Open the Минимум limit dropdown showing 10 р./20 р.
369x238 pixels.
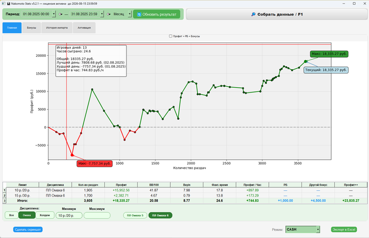tap(69, 215)
